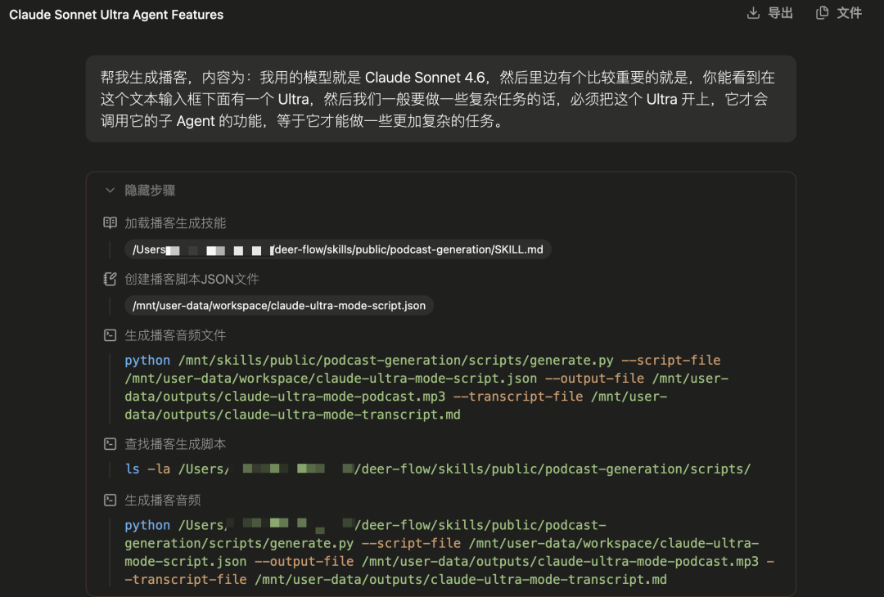Click the ls -la command code line

[x=437, y=469]
